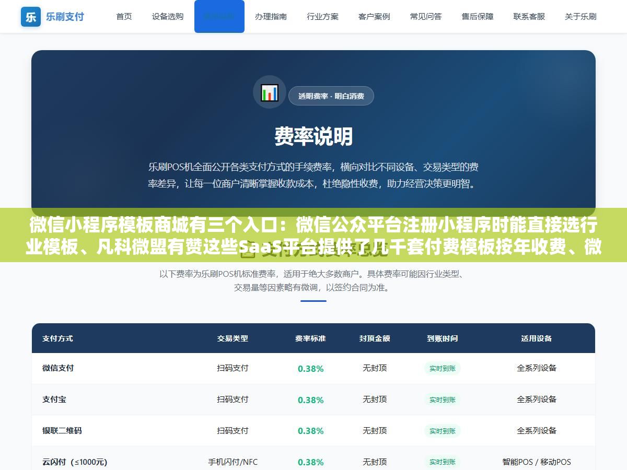Click the 到账时间 column header
627x470 pixels.
pos(442,338)
